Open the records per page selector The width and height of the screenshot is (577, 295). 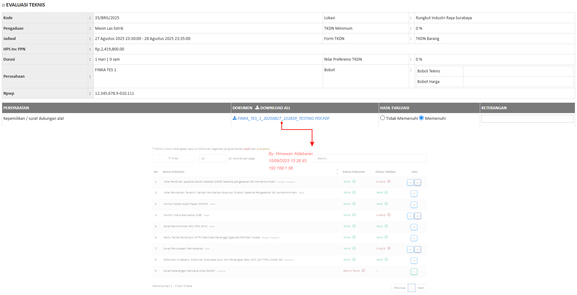(x=212, y=158)
